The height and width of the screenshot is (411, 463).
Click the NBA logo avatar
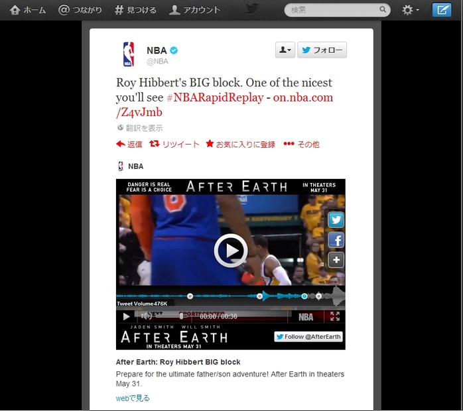coord(129,54)
